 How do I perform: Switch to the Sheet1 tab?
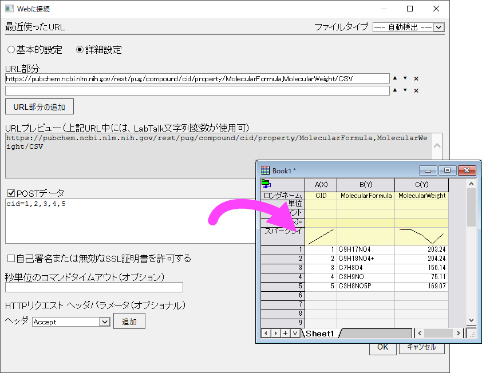click(x=319, y=334)
